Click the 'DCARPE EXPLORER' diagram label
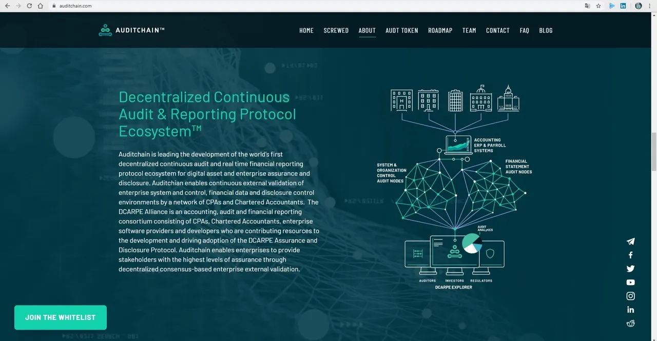The width and height of the screenshot is (657, 341). 454,287
